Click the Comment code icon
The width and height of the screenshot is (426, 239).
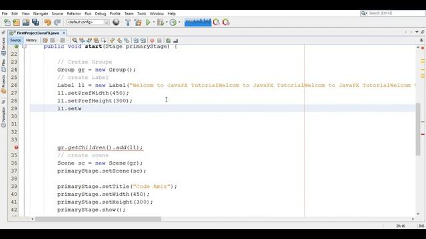pos(168,40)
